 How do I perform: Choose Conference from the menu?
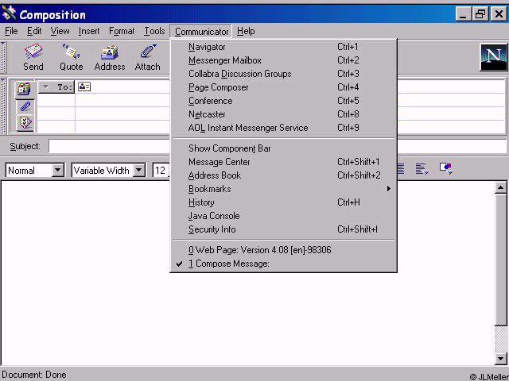click(x=283, y=101)
